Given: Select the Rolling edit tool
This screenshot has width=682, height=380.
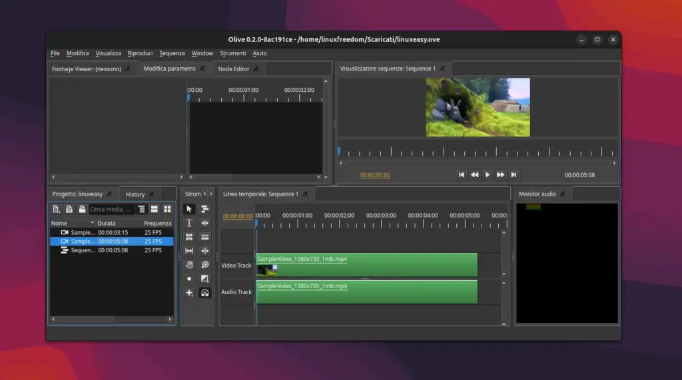Looking at the screenshot, I should coord(188,237).
